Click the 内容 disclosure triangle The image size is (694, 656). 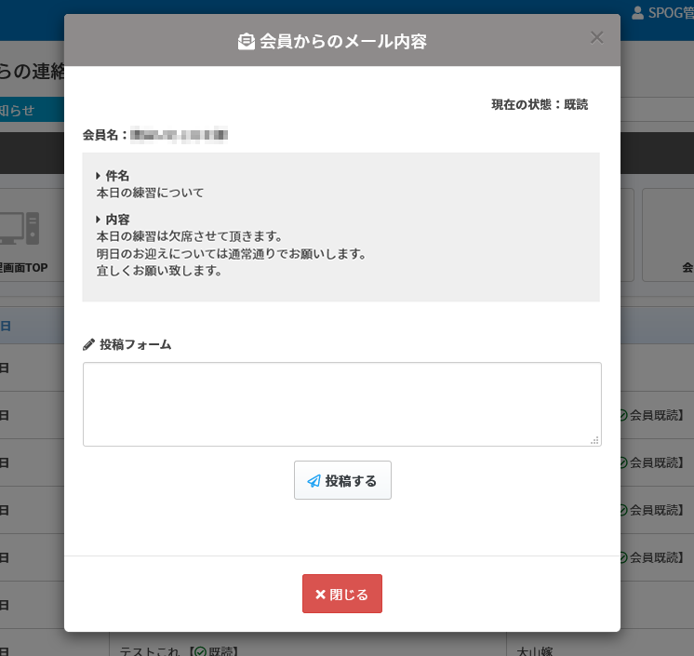click(x=99, y=219)
